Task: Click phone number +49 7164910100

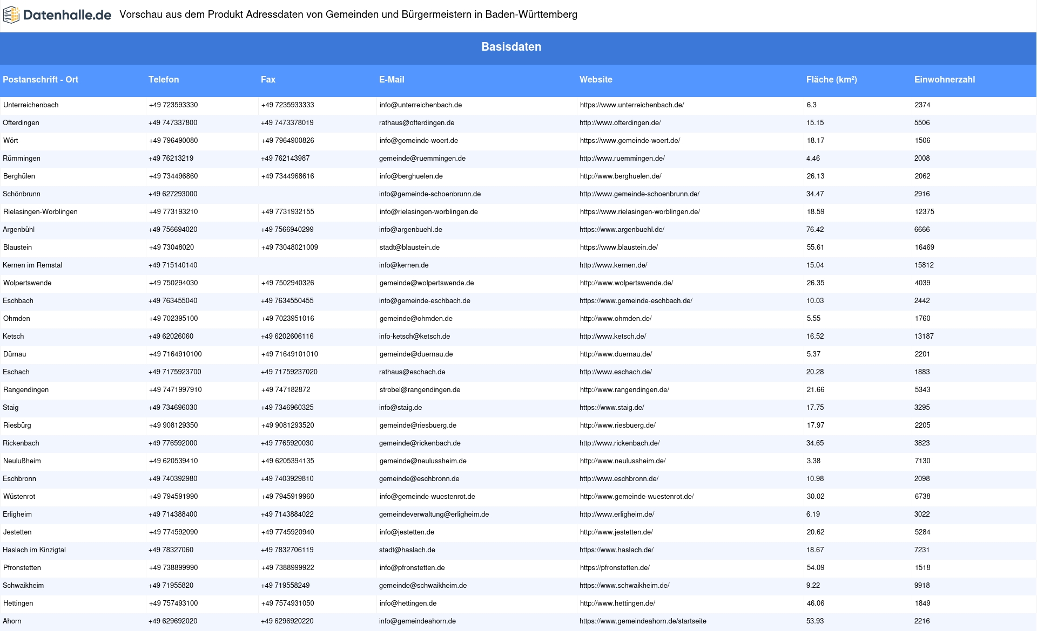Action: click(176, 354)
